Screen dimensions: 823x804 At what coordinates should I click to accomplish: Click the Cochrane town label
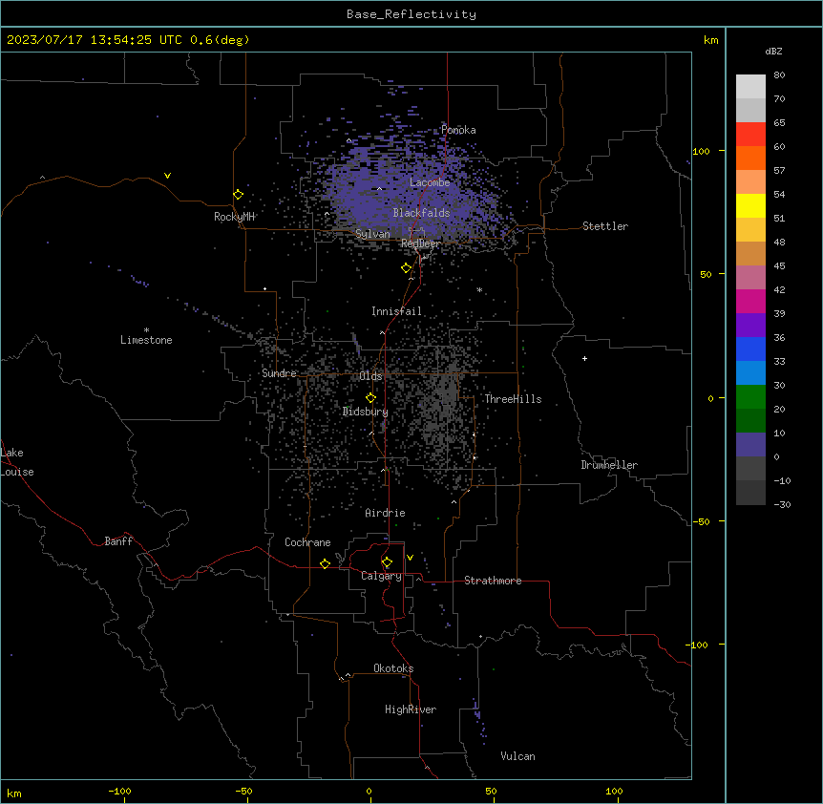(x=307, y=542)
